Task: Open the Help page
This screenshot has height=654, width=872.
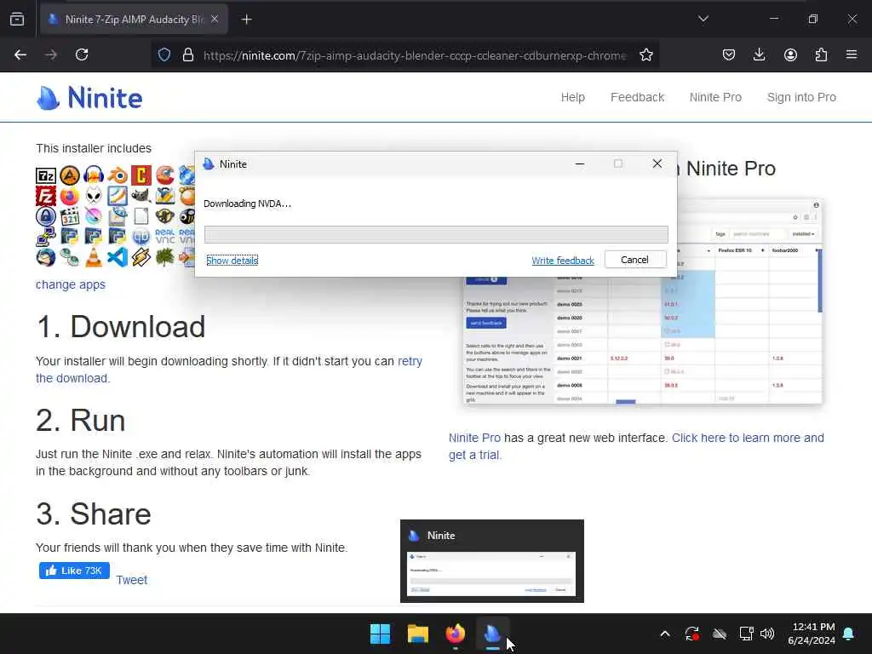Action: pyautogui.click(x=572, y=97)
